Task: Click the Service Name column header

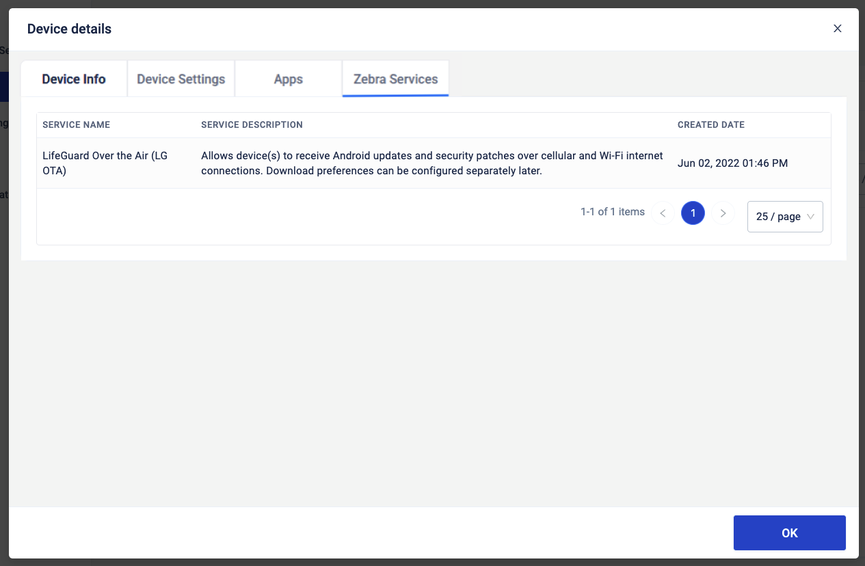Action: [x=76, y=125]
